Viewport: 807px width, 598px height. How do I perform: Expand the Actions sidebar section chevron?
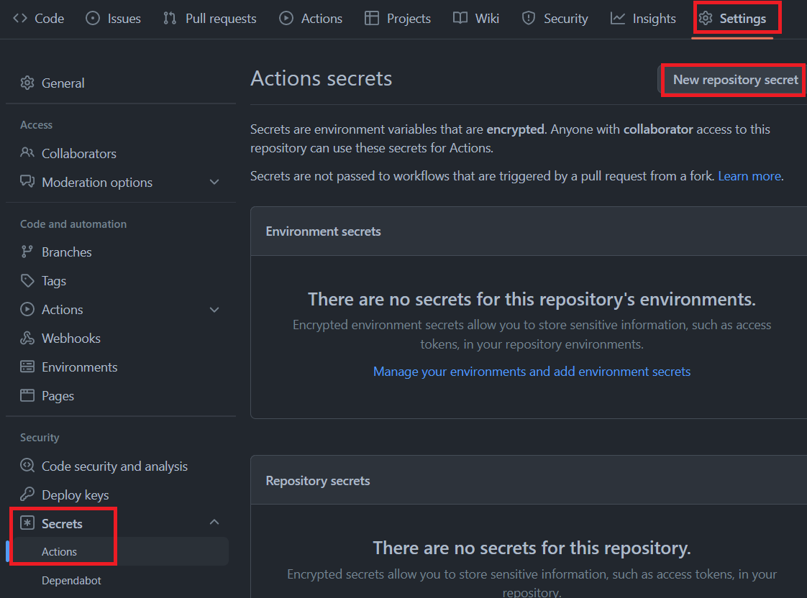coord(214,309)
